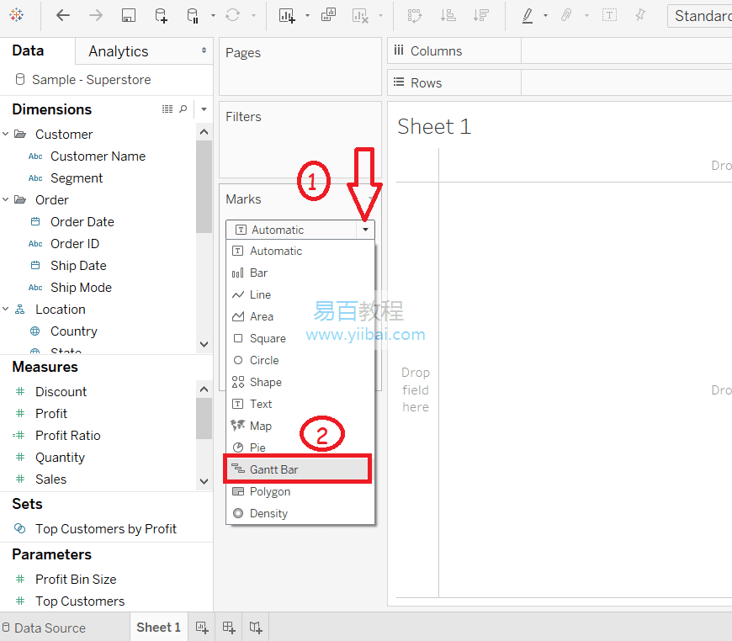
Task: Select Pie mark type
Action: click(300, 448)
